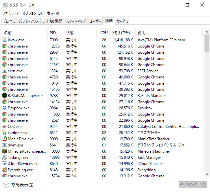Screen dimensions: 210x193
Task: Sort by the メモリ column header
Action: click(123, 33)
